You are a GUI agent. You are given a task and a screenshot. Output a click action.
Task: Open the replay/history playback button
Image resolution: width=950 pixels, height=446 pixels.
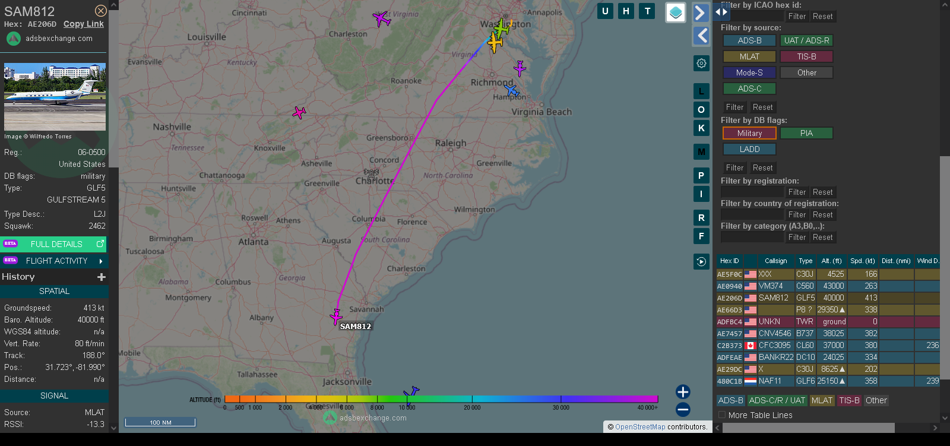(701, 261)
